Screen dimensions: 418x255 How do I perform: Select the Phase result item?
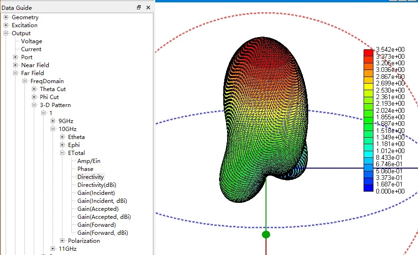tap(85, 169)
